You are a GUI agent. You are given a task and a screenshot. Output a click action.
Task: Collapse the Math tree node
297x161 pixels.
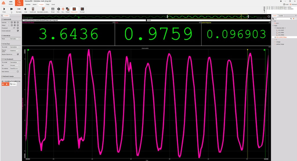(273, 25)
